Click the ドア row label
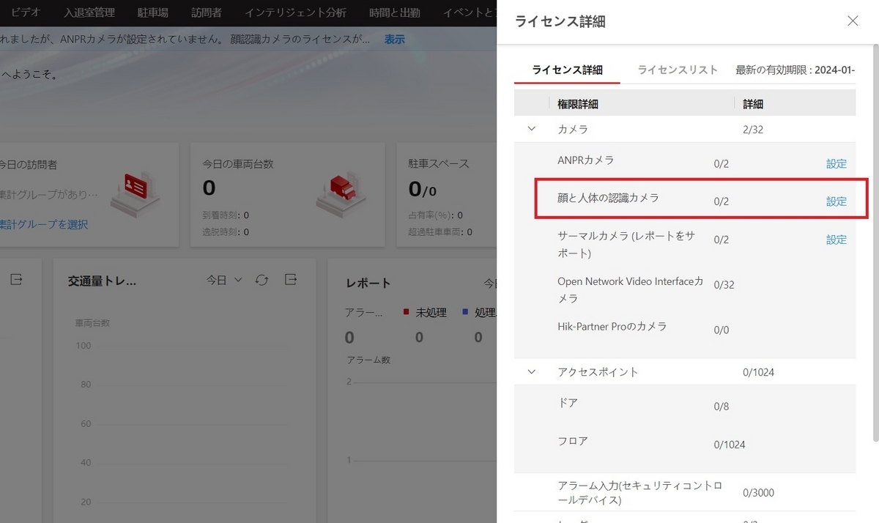Viewport: 879px width, 523px height. pos(568,403)
